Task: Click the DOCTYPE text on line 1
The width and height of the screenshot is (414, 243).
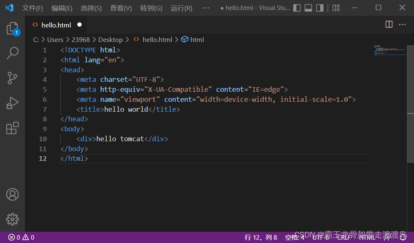Action: coord(82,50)
